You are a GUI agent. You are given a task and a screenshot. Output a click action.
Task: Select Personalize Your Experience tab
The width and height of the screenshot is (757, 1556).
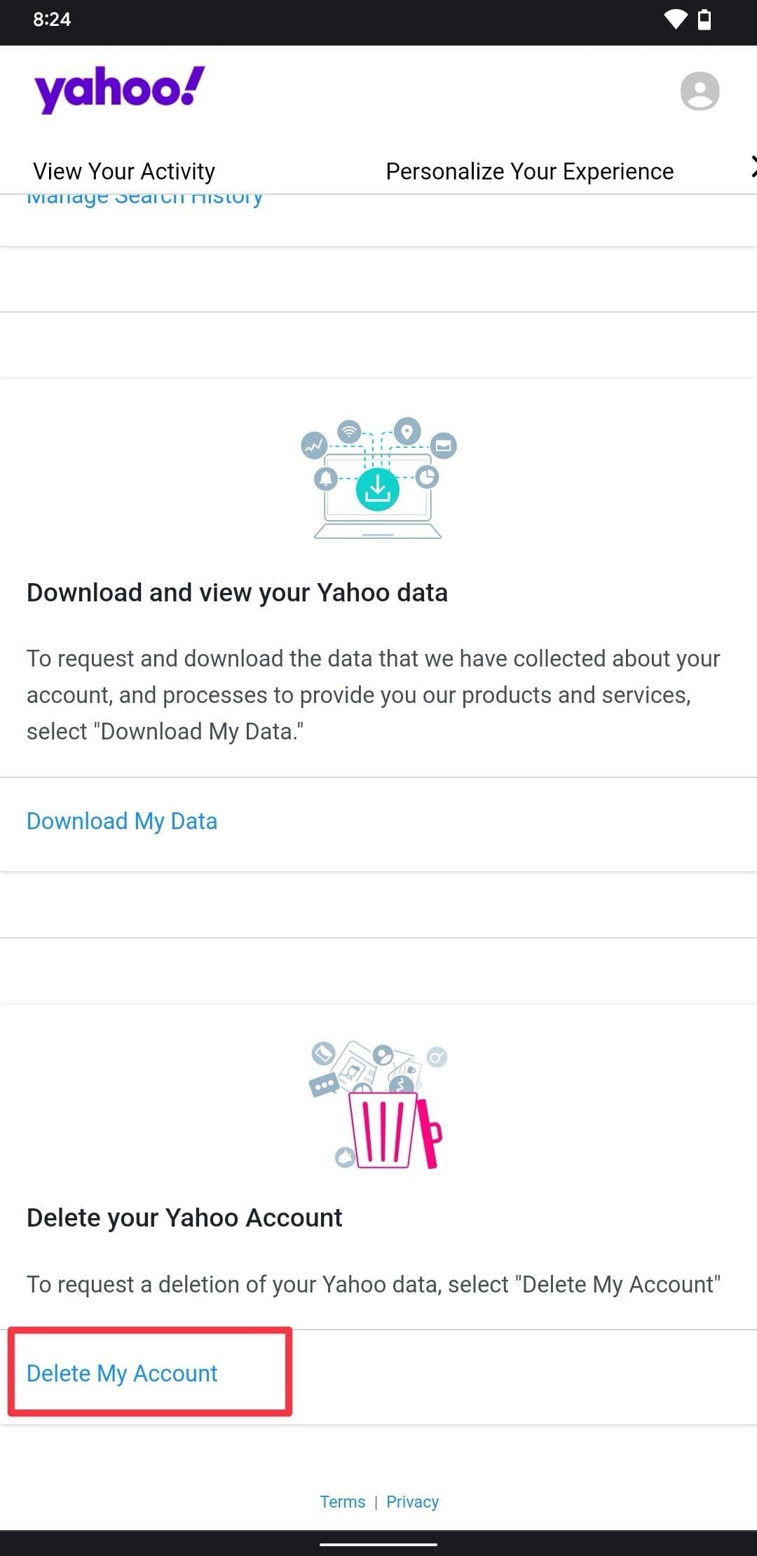pyautogui.click(x=529, y=171)
